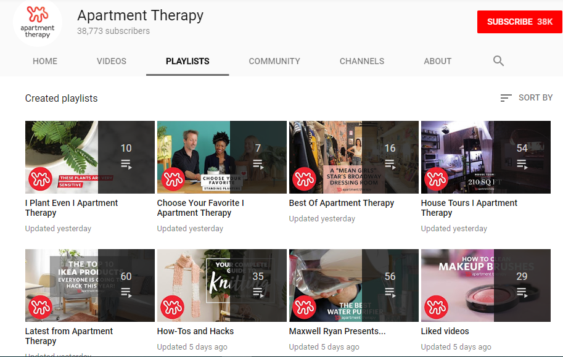Screen dimensions: 563x357
Task: Click playlist queue icon on I Plant Even thumbnail
Action: tap(126, 164)
